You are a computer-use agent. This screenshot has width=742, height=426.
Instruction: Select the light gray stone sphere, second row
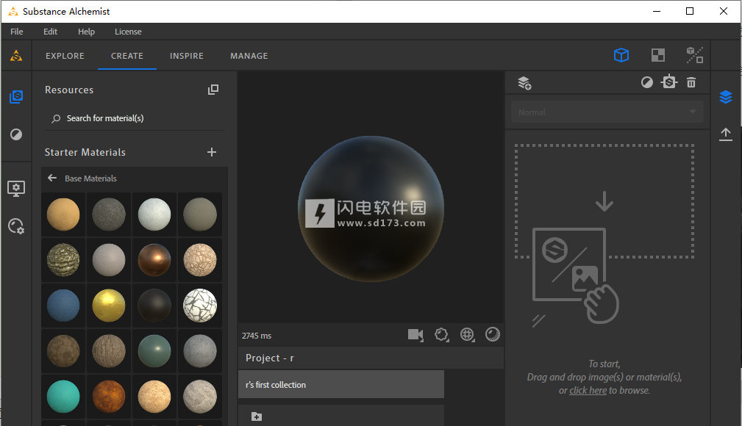pos(109,259)
